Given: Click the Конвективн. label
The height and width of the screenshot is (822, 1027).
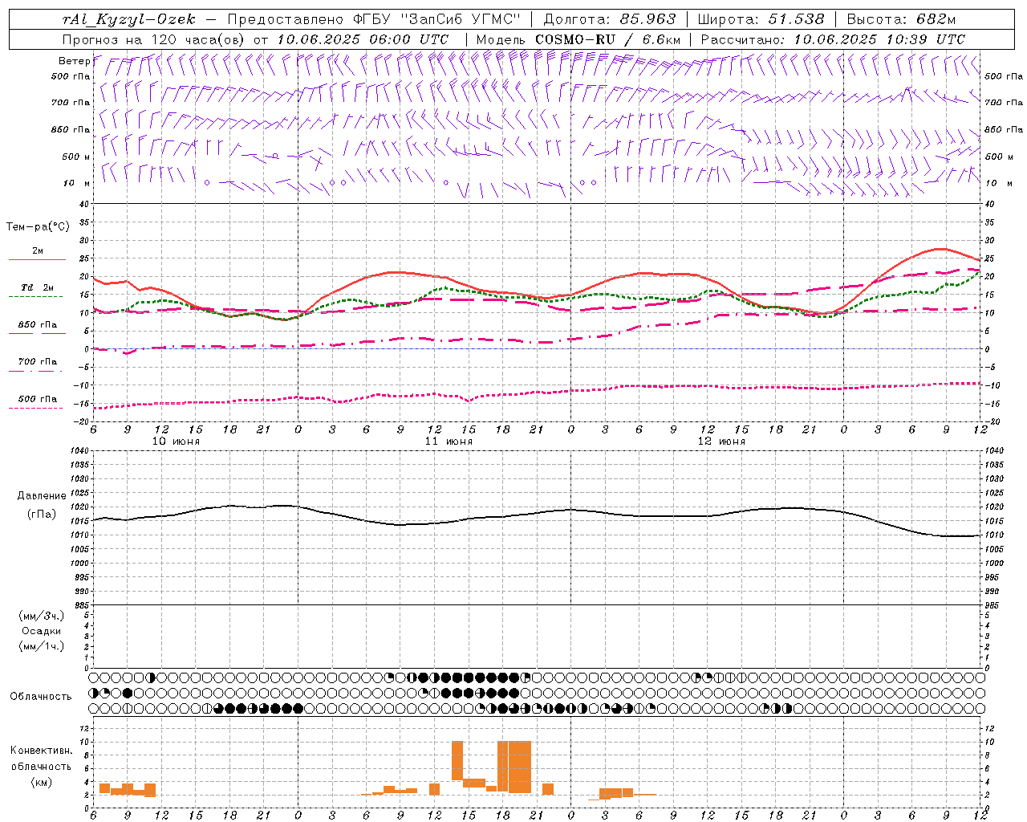Looking at the screenshot, I should (x=41, y=751).
